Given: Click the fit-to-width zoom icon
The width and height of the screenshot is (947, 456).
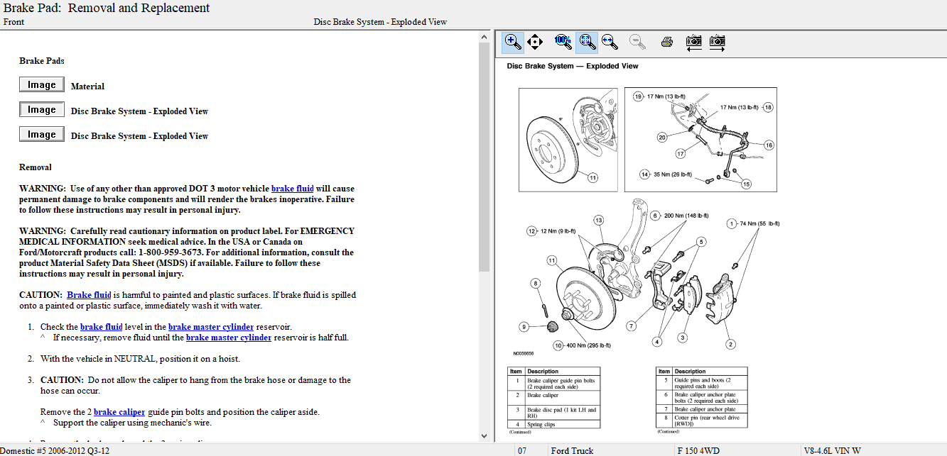Looking at the screenshot, I should 609,42.
